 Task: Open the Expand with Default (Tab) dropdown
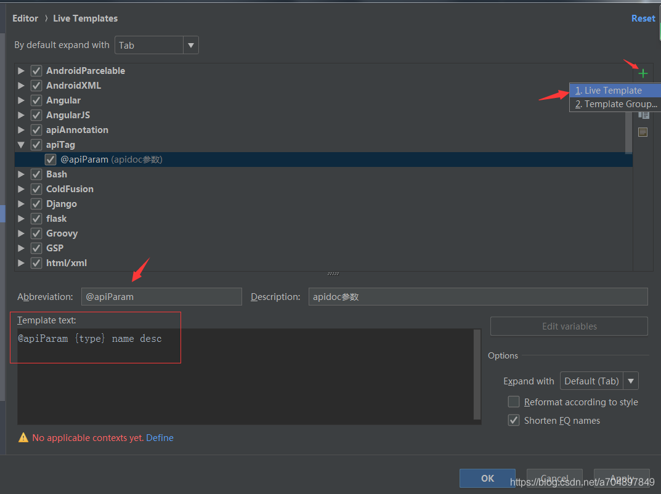599,381
